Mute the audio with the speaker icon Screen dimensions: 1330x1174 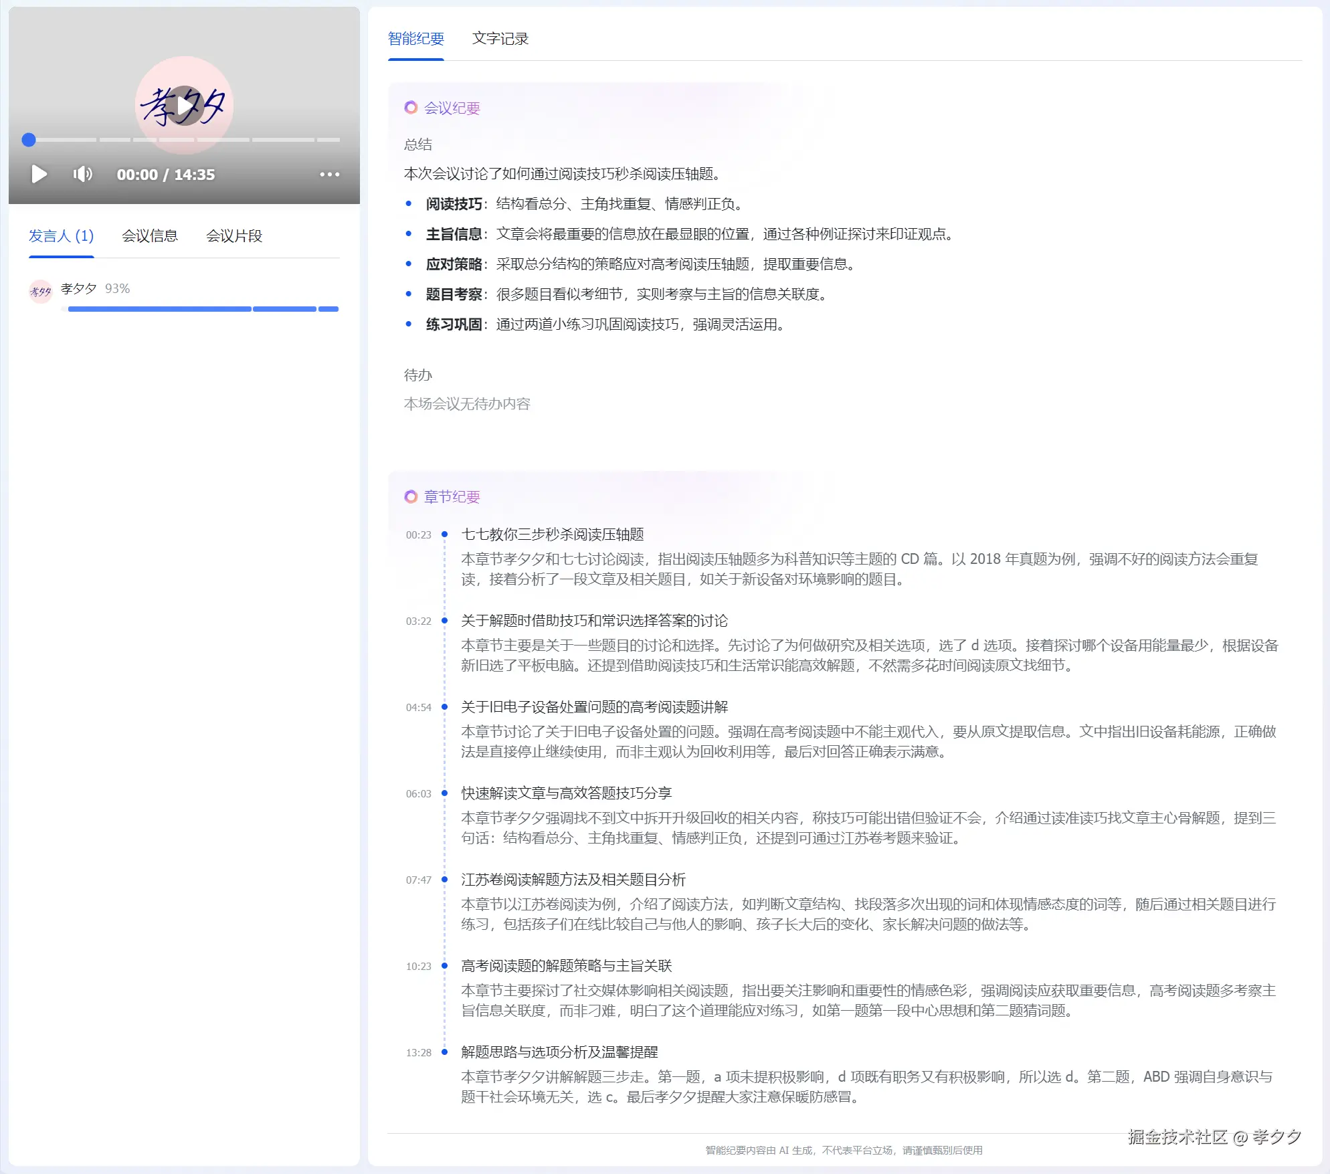click(82, 175)
